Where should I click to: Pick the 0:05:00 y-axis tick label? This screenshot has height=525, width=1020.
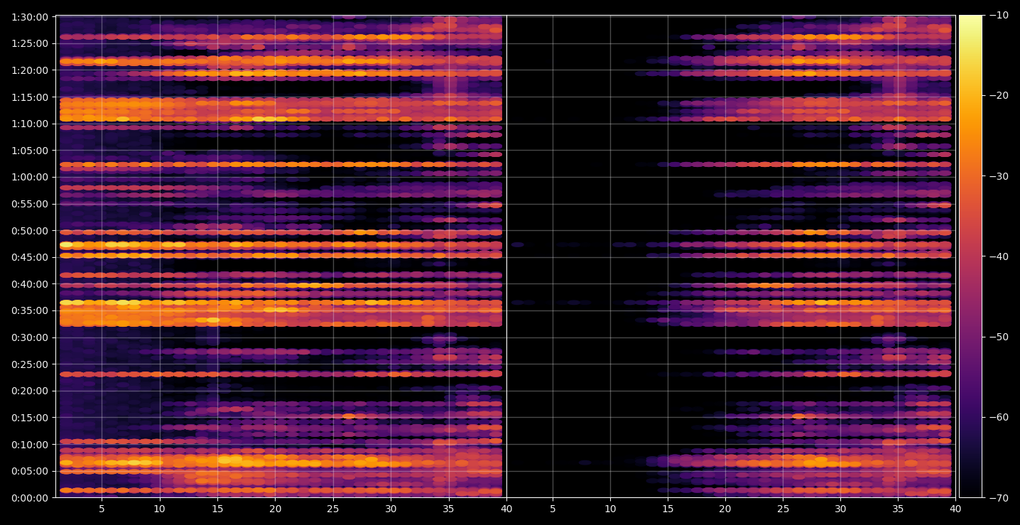tap(30, 471)
